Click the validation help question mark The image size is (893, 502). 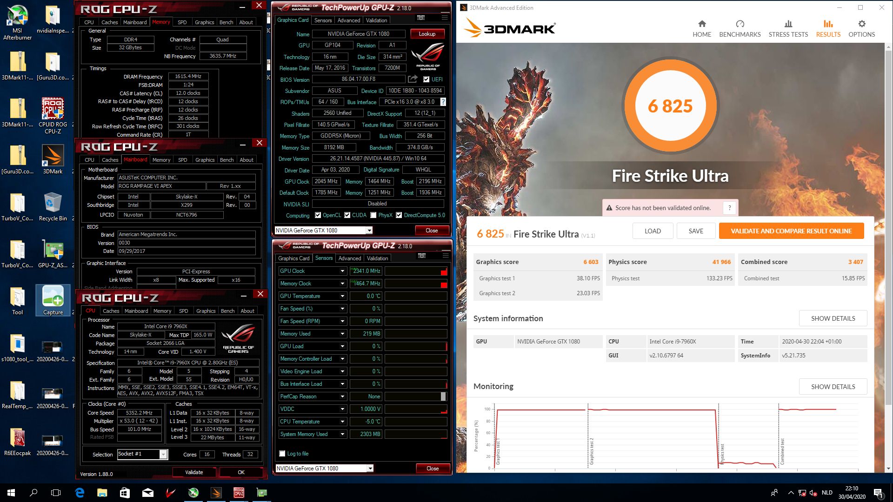tap(730, 208)
